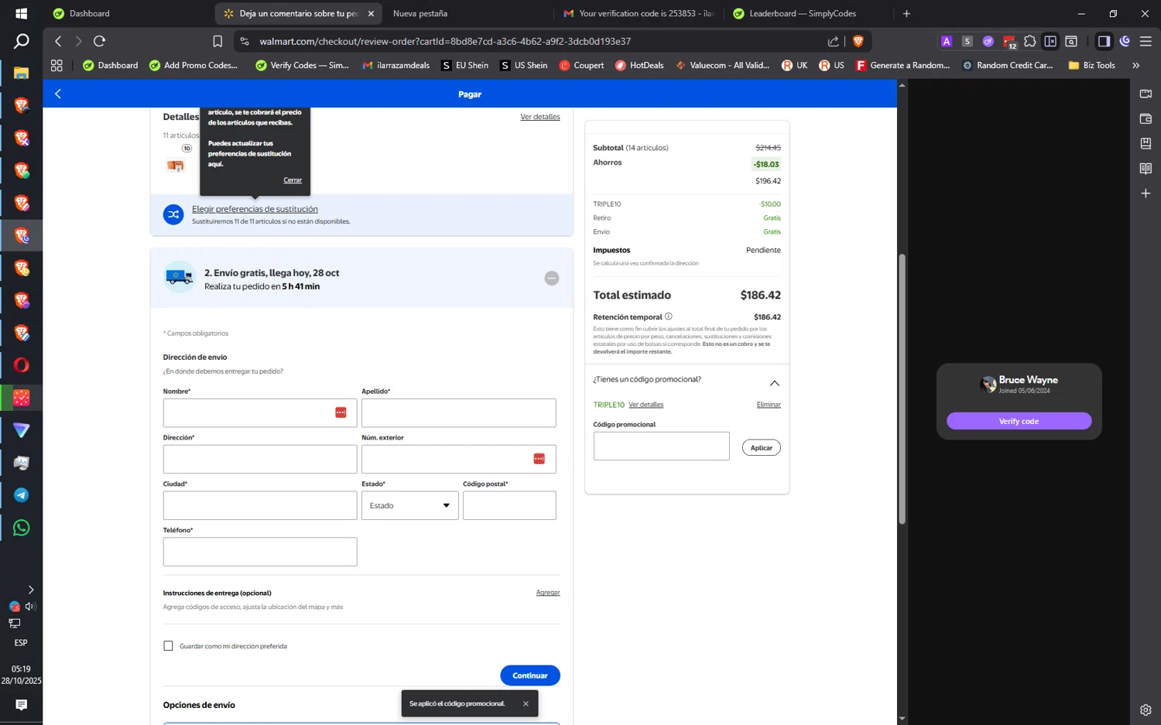Click the delivery truck icon
The width and height of the screenshot is (1161, 725).
pos(180,277)
